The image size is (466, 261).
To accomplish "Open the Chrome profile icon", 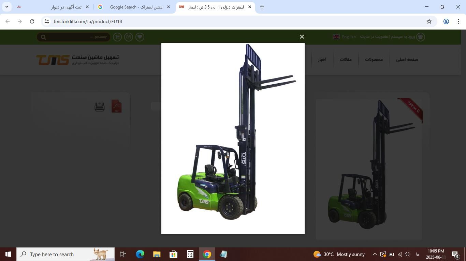I will click(446, 21).
